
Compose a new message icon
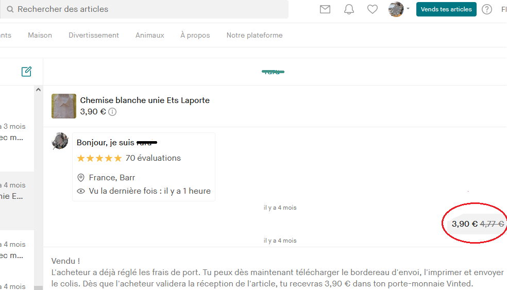click(x=26, y=72)
